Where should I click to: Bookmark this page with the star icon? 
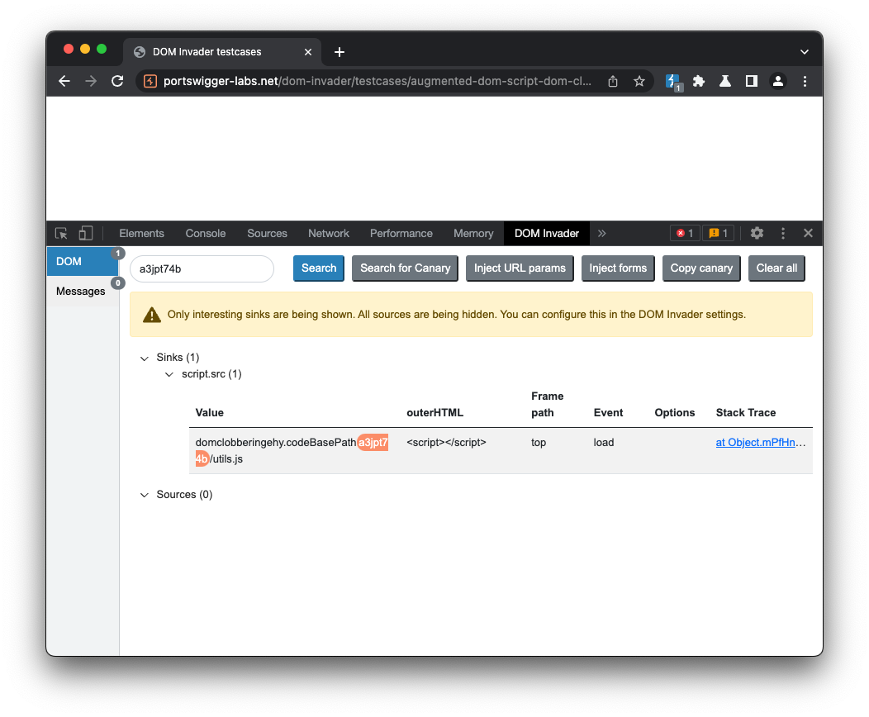point(639,82)
